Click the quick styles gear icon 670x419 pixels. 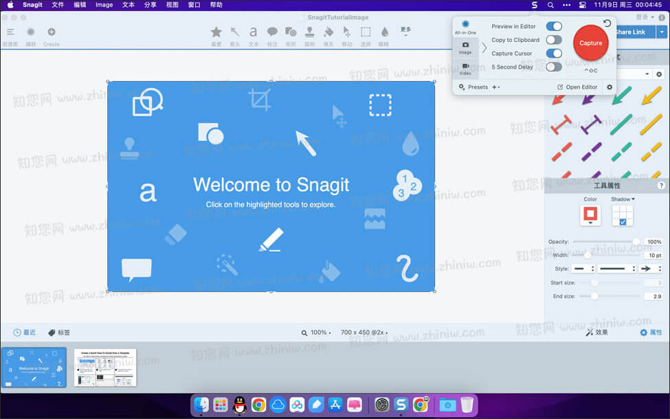point(659,74)
